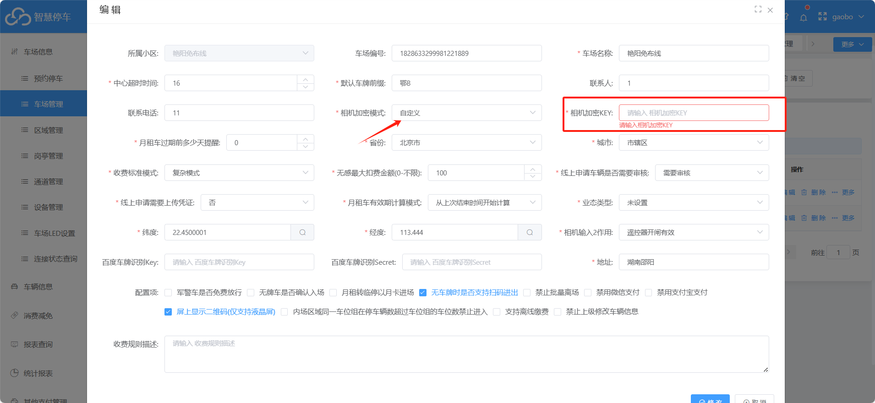Open notifications via the bell icon
This screenshot has width=875, height=403.
click(804, 17)
